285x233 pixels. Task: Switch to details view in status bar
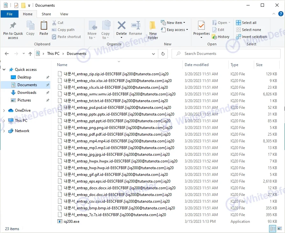point(273,229)
